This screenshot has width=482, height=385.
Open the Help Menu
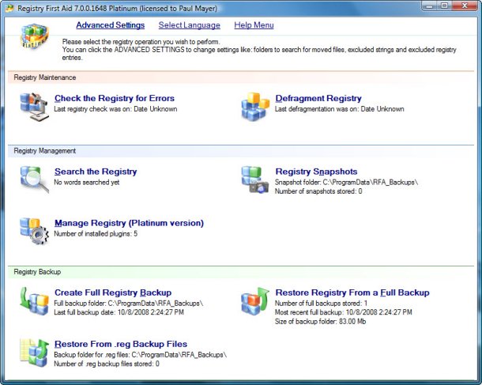coord(254,25)
